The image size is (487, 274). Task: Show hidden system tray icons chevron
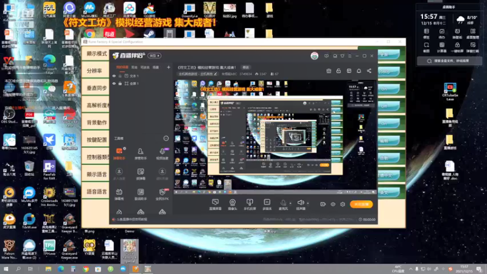point(410,269)
